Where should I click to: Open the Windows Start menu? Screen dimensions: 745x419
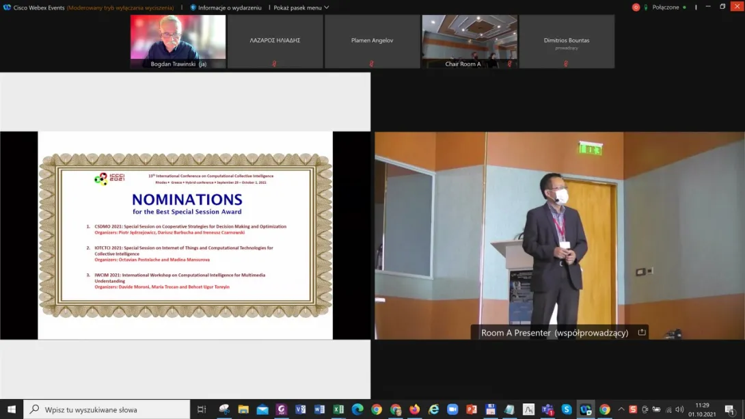pyautogui.click(x=12, y=409)
